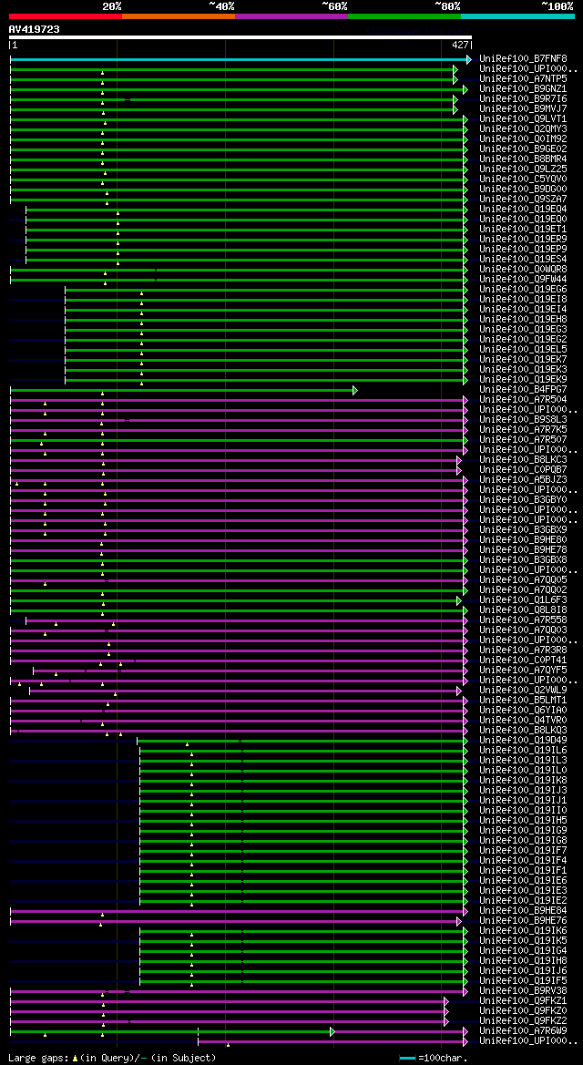Choose the UniRef100_A7R7K5 label
The image size is (583, 1065).
(x=523, y=429)
